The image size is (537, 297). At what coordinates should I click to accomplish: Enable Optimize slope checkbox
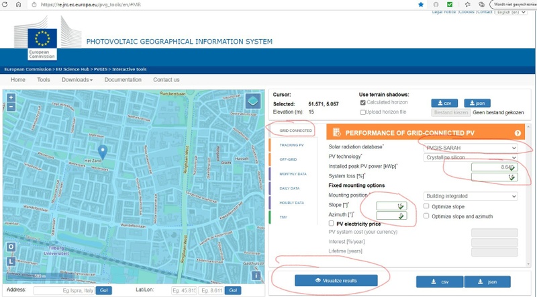(426, 206)
